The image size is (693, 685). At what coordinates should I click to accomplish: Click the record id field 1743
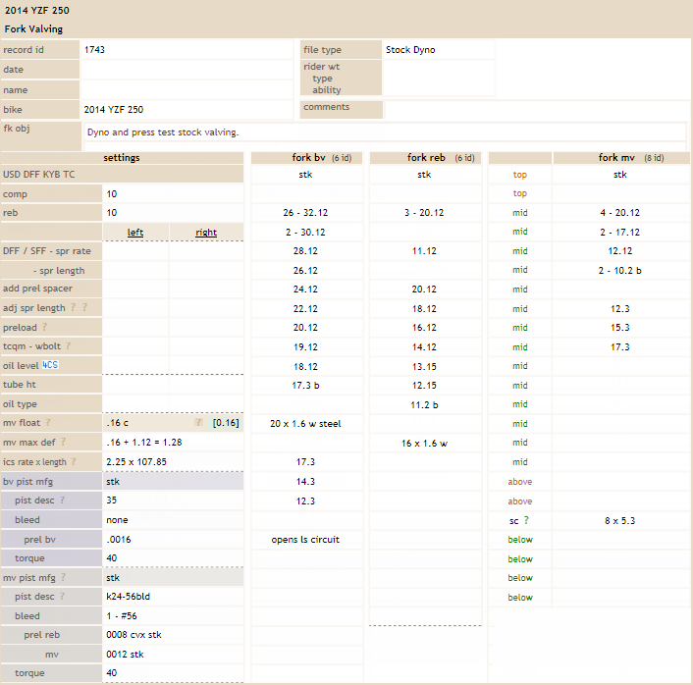tap(186, 49)
